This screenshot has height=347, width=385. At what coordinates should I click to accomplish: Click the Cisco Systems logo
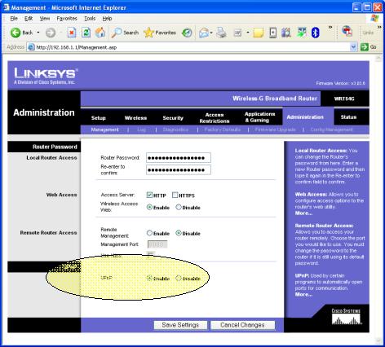(346, 317)
